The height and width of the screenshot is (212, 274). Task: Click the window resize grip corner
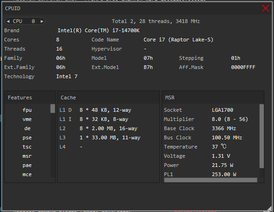(x=270, y=208)
